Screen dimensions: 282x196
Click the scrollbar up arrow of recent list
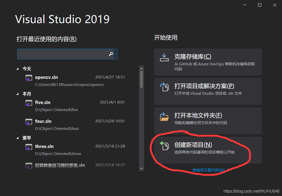[x=142, y=69]
